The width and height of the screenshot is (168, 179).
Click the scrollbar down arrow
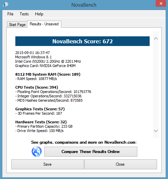point(156,131)
